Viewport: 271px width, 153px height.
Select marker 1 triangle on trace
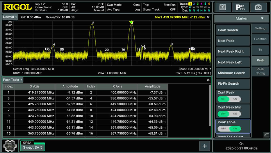[x=131, y=22]
